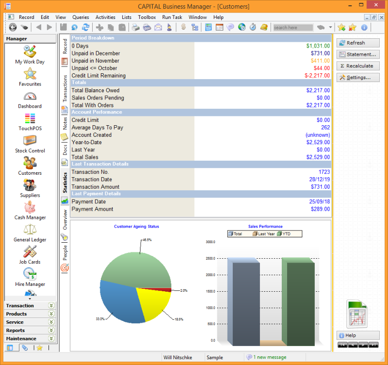Open the Calculator toolbar icon
This screenshot has width=388, height=365.
coord(209,27)
